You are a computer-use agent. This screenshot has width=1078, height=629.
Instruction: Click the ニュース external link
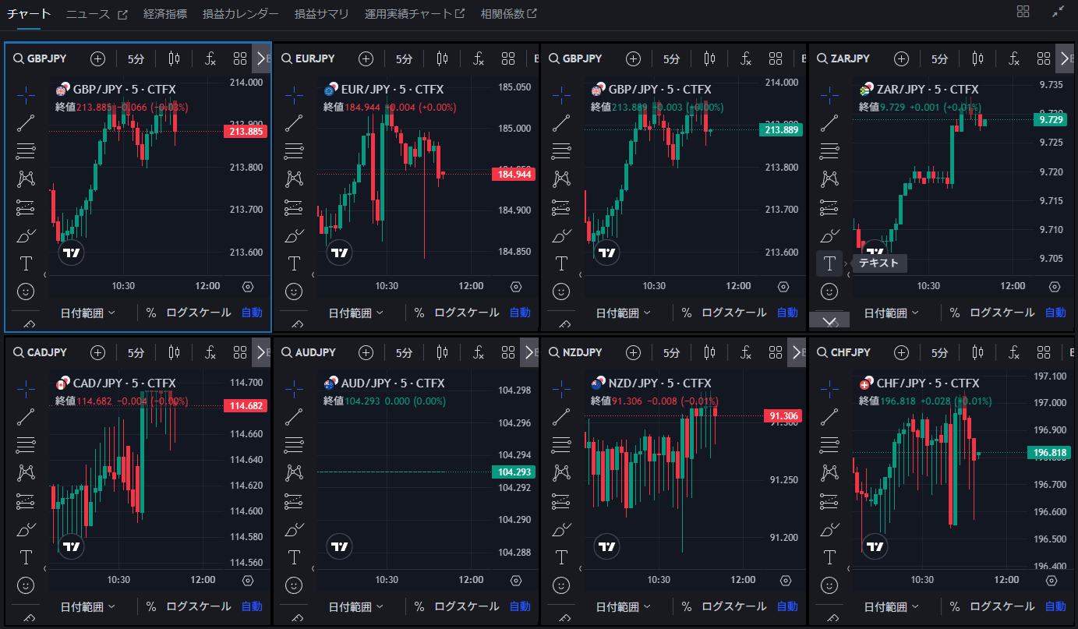tap(97, 14)
